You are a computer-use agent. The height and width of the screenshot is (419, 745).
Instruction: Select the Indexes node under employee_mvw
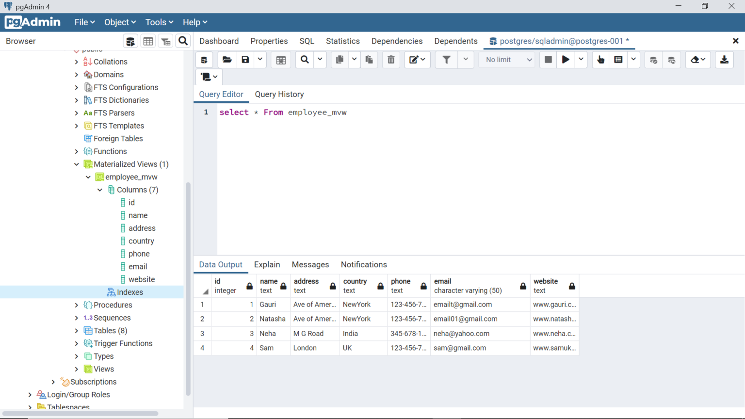tap(130, 291)
